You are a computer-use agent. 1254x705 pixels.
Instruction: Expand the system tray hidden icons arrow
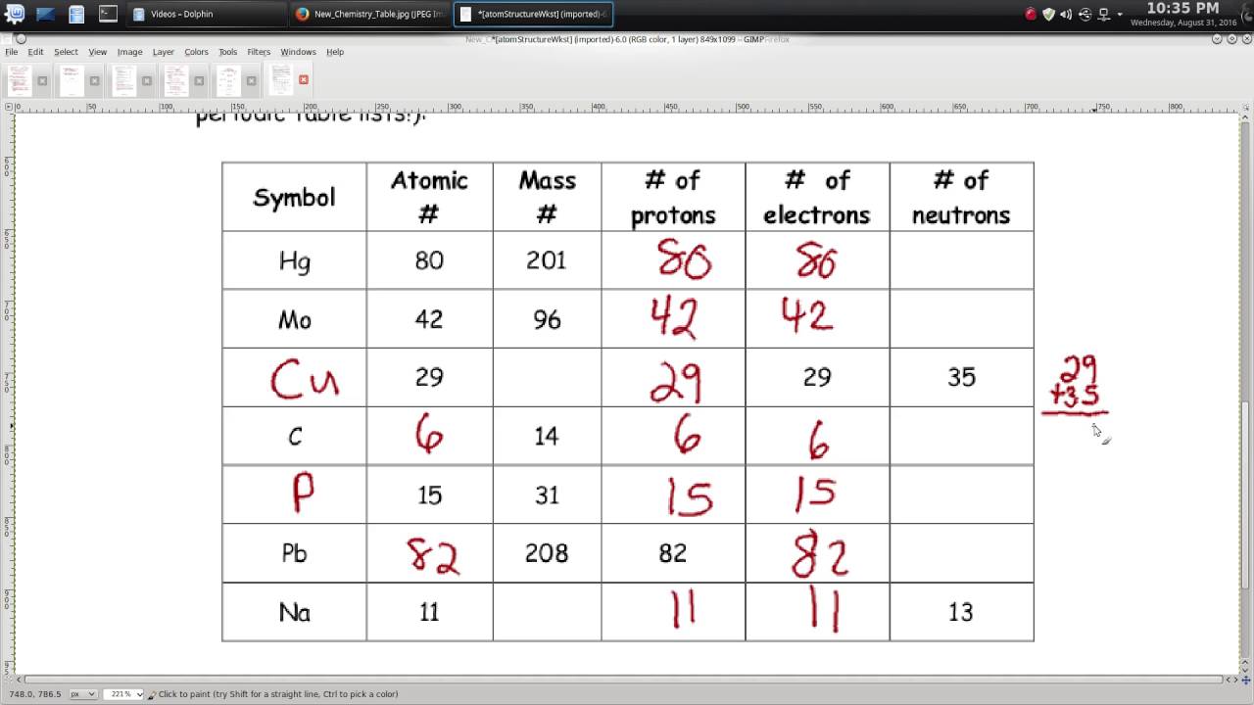1118,15
